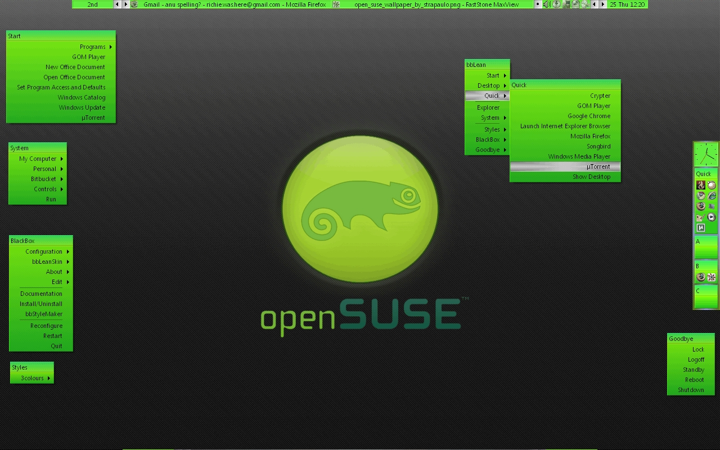This screenshot has height=450, width=720.
Task: Select µTorrent in the Quick submenu
Action: pyautogui.click(x=565, y=166)
